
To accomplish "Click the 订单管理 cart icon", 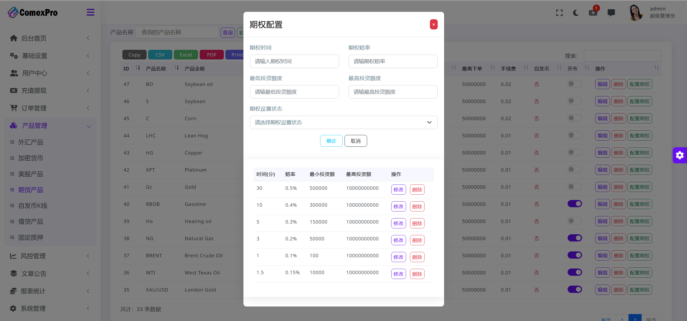I will (14, 108).
